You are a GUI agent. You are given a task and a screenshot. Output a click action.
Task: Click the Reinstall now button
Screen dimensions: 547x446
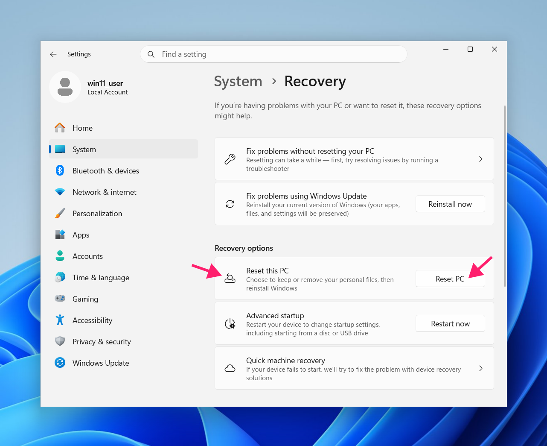coord(450,204)
